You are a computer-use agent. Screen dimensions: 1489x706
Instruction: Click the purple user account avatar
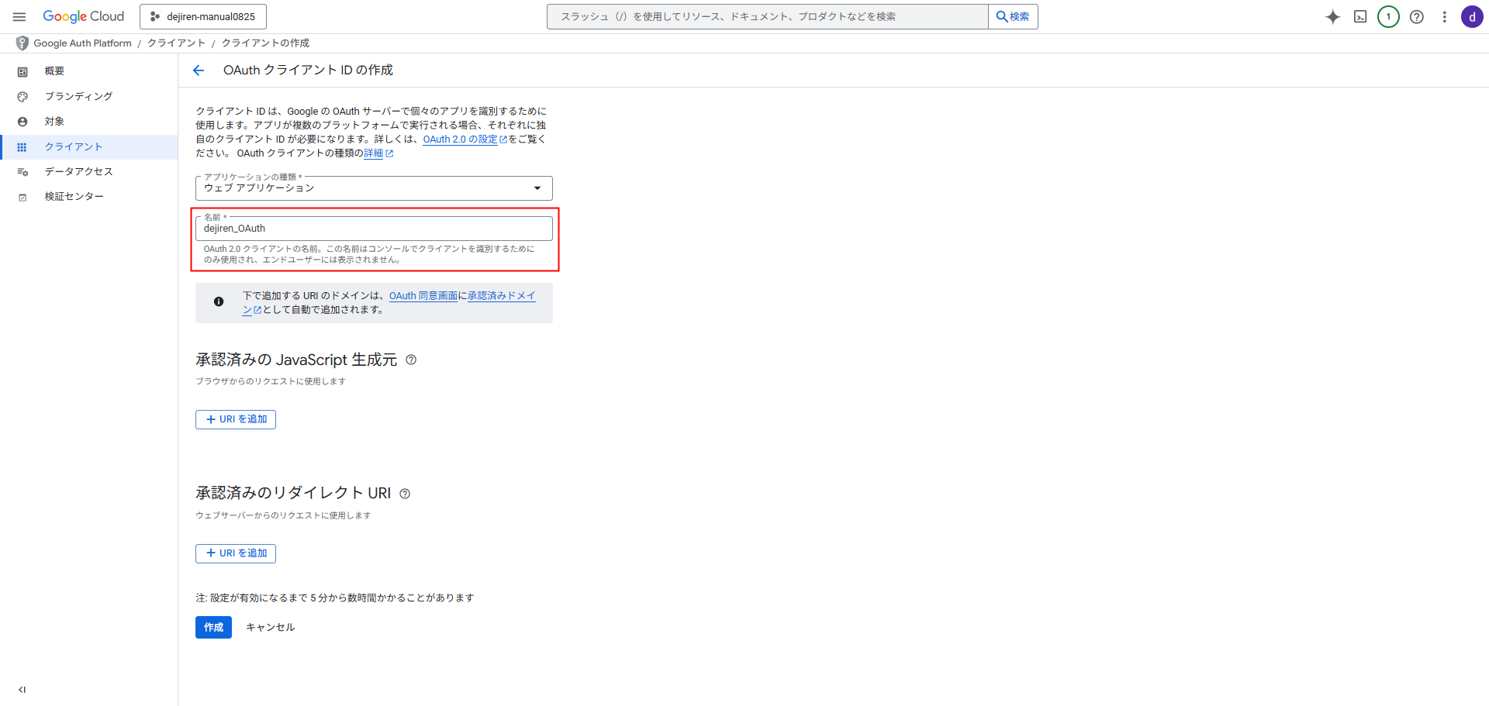(1472, 17)
